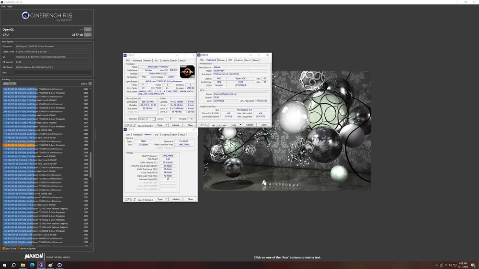Image resolution: width=479 pixels, height=269 pixels.
Task: Open the Help menu in Cinebench
Action: pyautogui.click(x=10, y=6)
